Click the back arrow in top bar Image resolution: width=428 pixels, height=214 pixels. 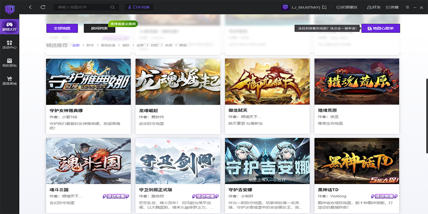[30, 7]
